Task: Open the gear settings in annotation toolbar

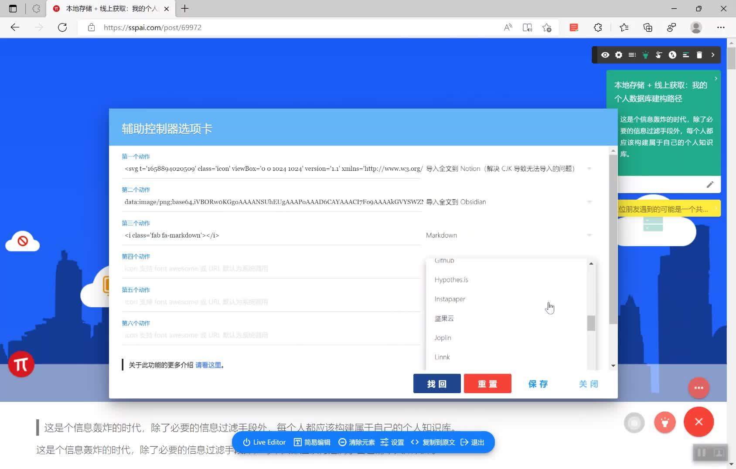Action: 619,55
